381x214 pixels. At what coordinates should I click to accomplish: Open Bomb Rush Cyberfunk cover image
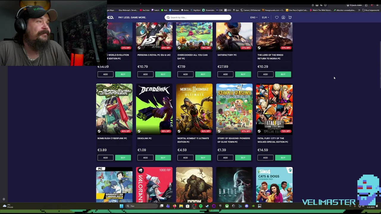tap(114, 109)
